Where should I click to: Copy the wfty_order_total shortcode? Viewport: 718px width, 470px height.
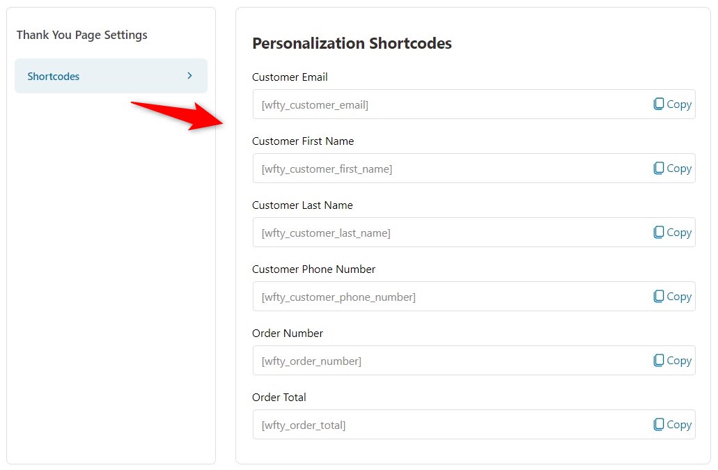click(671, 424)
